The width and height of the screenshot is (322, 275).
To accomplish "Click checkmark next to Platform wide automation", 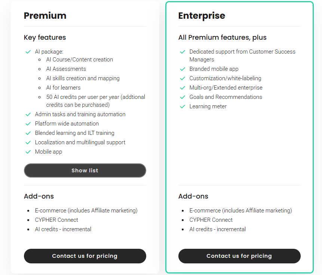I will tap(28, 124).
